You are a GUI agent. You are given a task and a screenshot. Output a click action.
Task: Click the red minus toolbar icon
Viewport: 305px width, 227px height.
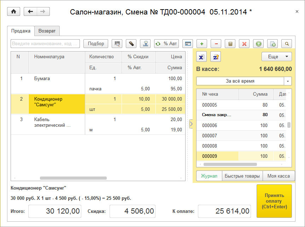click(x=216, y=44)
